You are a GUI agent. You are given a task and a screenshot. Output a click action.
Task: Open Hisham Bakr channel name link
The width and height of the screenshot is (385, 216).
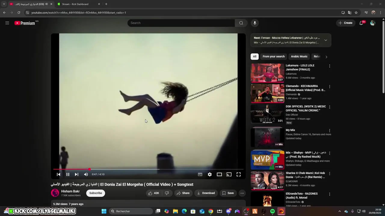tap(70, 191)
